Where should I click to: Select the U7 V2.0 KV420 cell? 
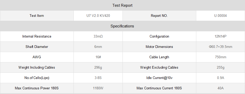98,16
